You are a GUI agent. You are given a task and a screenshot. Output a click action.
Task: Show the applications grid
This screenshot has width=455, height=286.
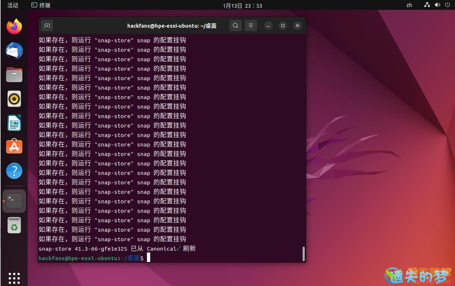(x=14, y=278)
